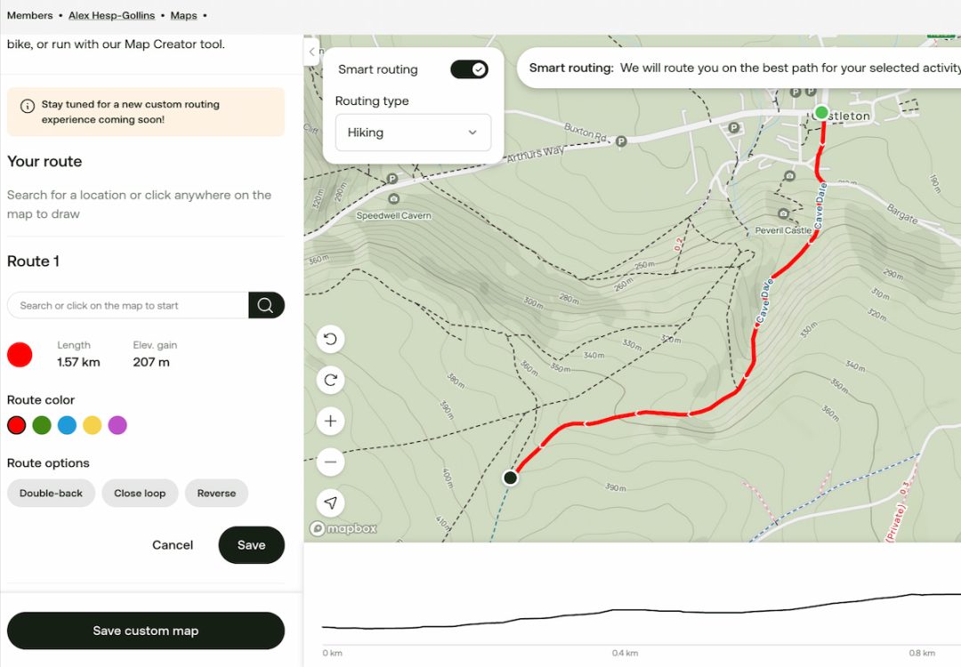Apply the Reverse route option
The width and height of the screenshot is (961, 667).
216,493
